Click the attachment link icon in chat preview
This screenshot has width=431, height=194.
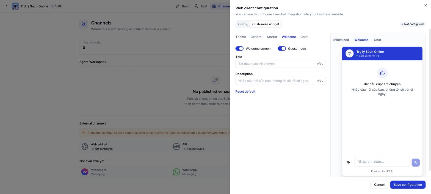tap(349, 162)
